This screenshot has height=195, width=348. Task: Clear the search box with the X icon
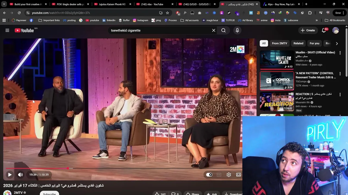point(214,30)
